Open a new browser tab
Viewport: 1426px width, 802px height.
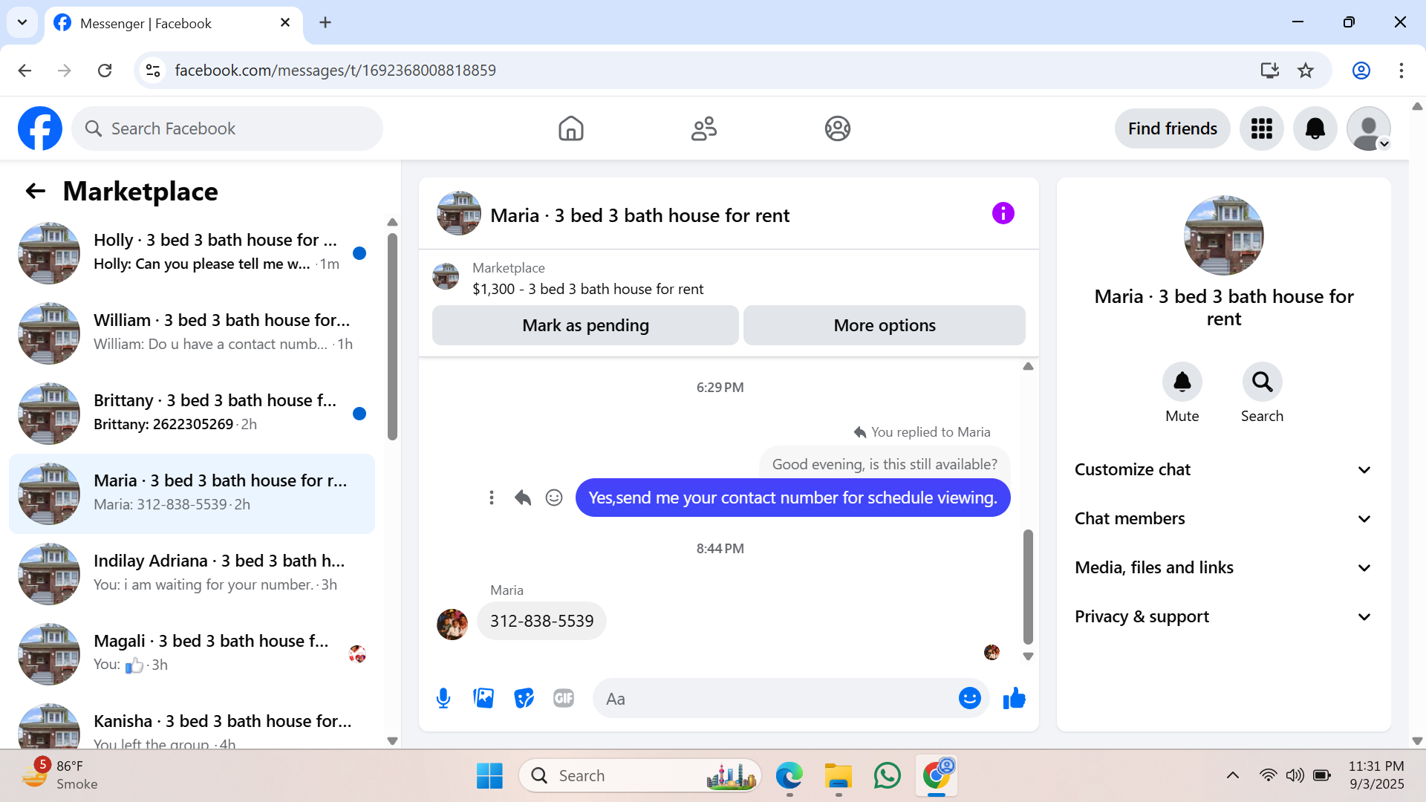tap(325, 22)
